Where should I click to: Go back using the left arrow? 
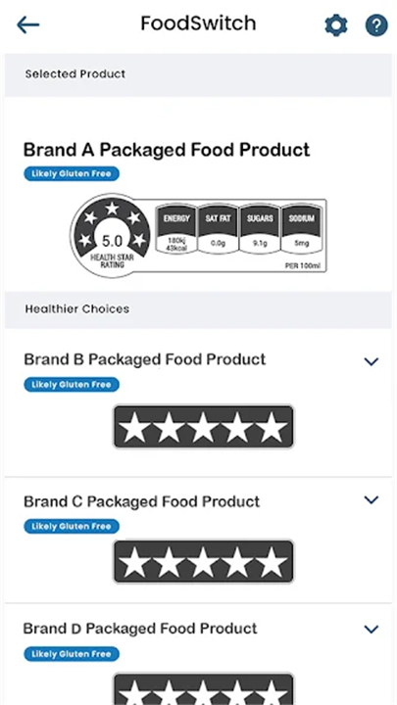[27, 25]
